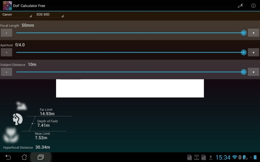This screenshot has width=260, height=162.
Task: Open settings via the wrench icon
Action: pos(240,6)
